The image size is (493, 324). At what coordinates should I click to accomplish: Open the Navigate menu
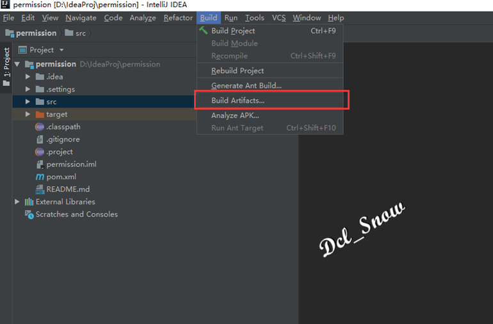(x=81, y=18)
